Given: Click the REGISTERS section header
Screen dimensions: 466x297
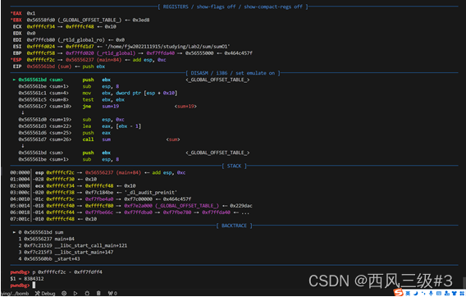Looking at the screenshot, I should tap(233, 7).
